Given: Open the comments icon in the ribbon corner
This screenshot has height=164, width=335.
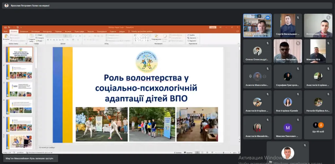Looking at the screenshot, I should click(238, 31).
